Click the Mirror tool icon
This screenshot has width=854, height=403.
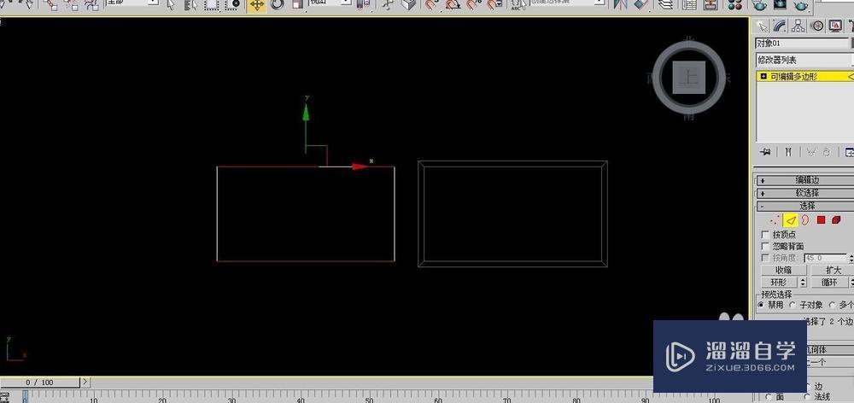[620, 5]
